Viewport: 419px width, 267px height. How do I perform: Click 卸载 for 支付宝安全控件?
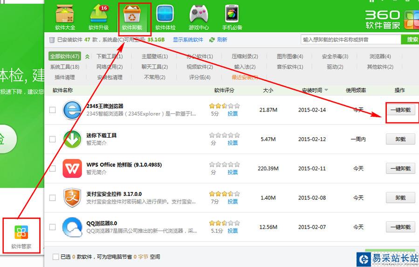pos(400,198)
